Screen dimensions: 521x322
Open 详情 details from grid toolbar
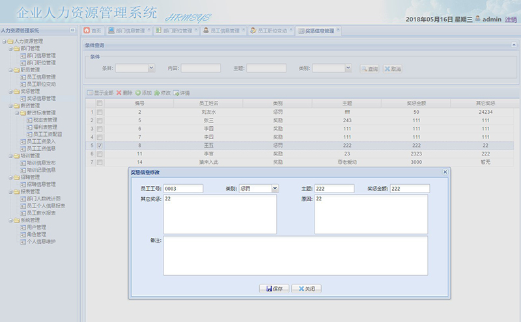182,93
